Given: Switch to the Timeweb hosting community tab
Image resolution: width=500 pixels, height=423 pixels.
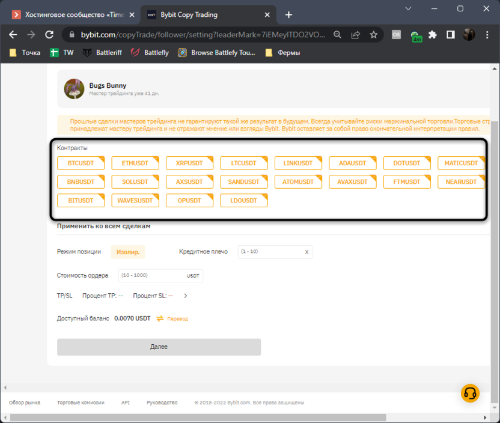Looking at the screenshot, I should point(73,14).
